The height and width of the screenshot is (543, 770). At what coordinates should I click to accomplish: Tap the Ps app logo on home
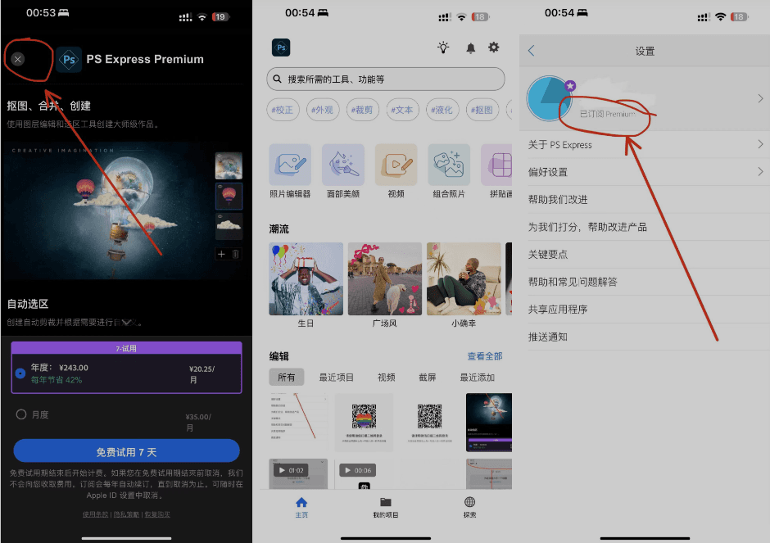point(281,48)
